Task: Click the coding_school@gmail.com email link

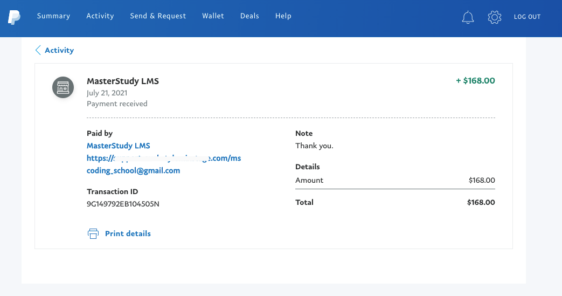Action: coord(133,170)
